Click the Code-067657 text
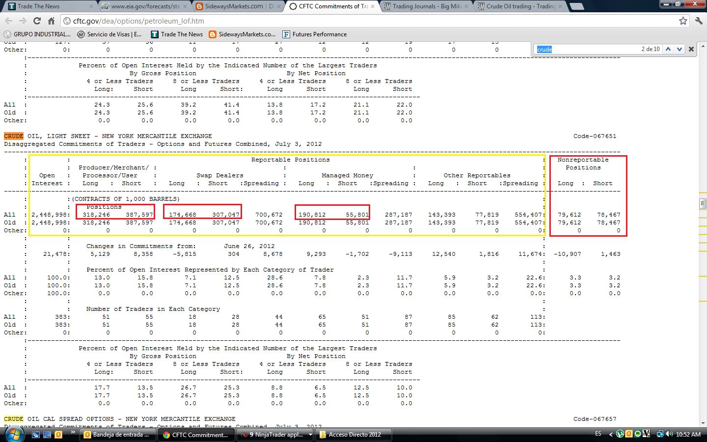 click(595, 419)
